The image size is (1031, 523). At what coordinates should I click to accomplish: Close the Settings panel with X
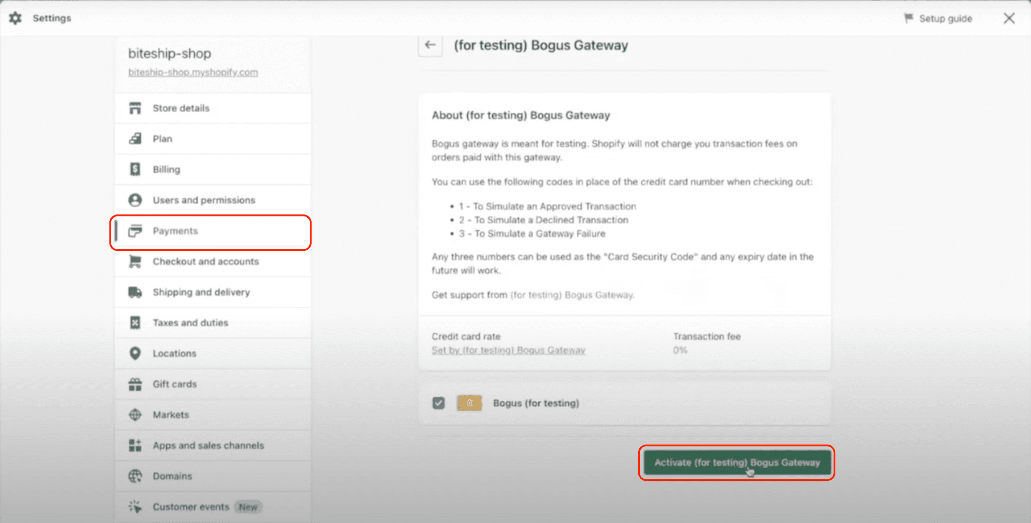click(1009, 18)
